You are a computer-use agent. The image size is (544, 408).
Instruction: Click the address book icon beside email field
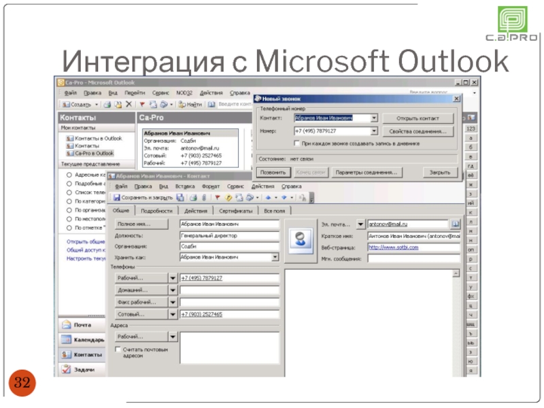click(455, 224)
